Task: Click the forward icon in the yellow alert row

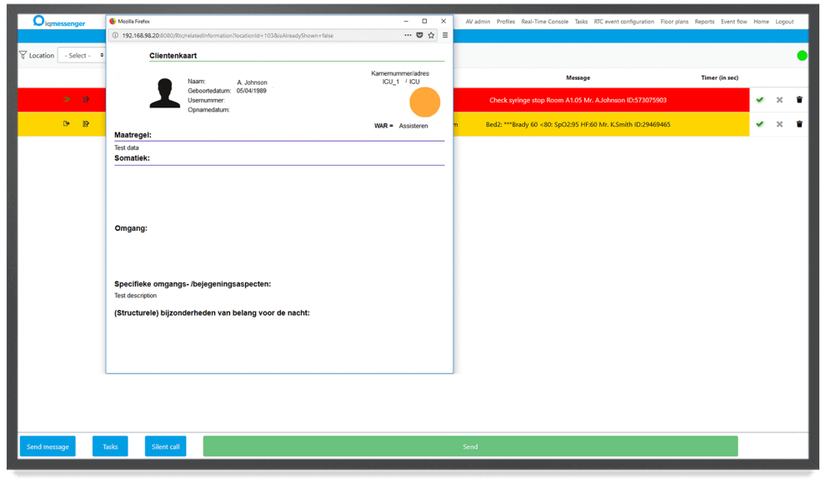Action: pos(67,124)
